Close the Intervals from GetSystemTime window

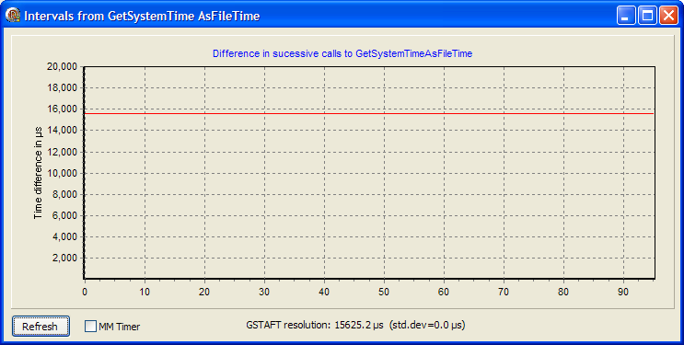(x=668, y=16)
